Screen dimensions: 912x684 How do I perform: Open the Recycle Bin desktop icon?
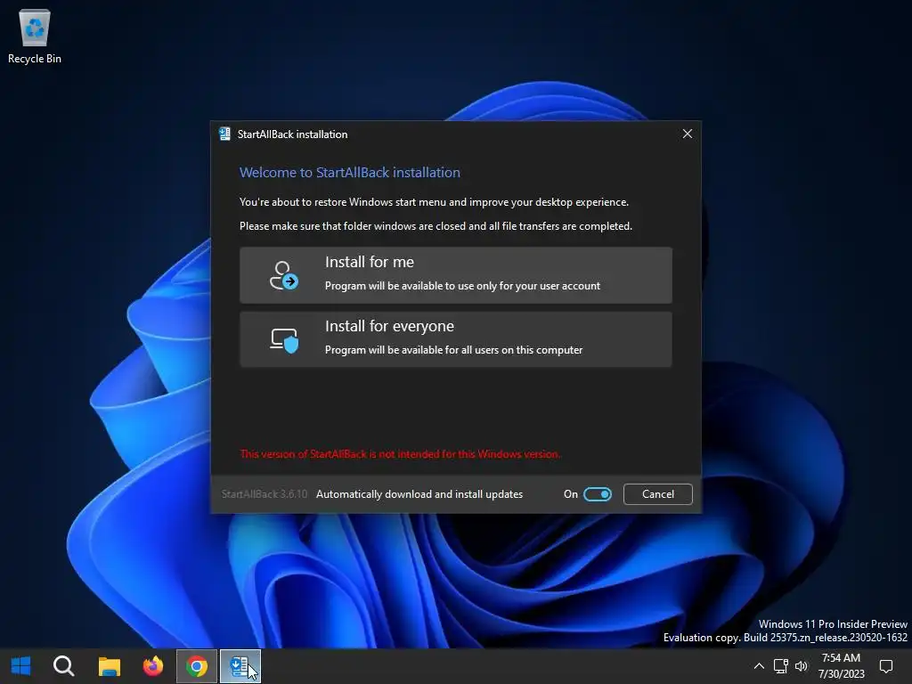(x=35, y=37)
